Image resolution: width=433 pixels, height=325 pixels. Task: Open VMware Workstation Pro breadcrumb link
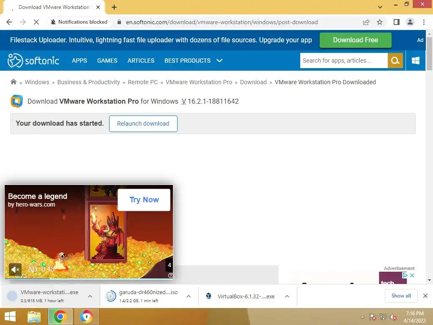pos(199,82)
